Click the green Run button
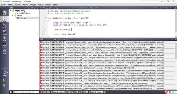This screenshot has height=94, width=177. click(4, 80)
